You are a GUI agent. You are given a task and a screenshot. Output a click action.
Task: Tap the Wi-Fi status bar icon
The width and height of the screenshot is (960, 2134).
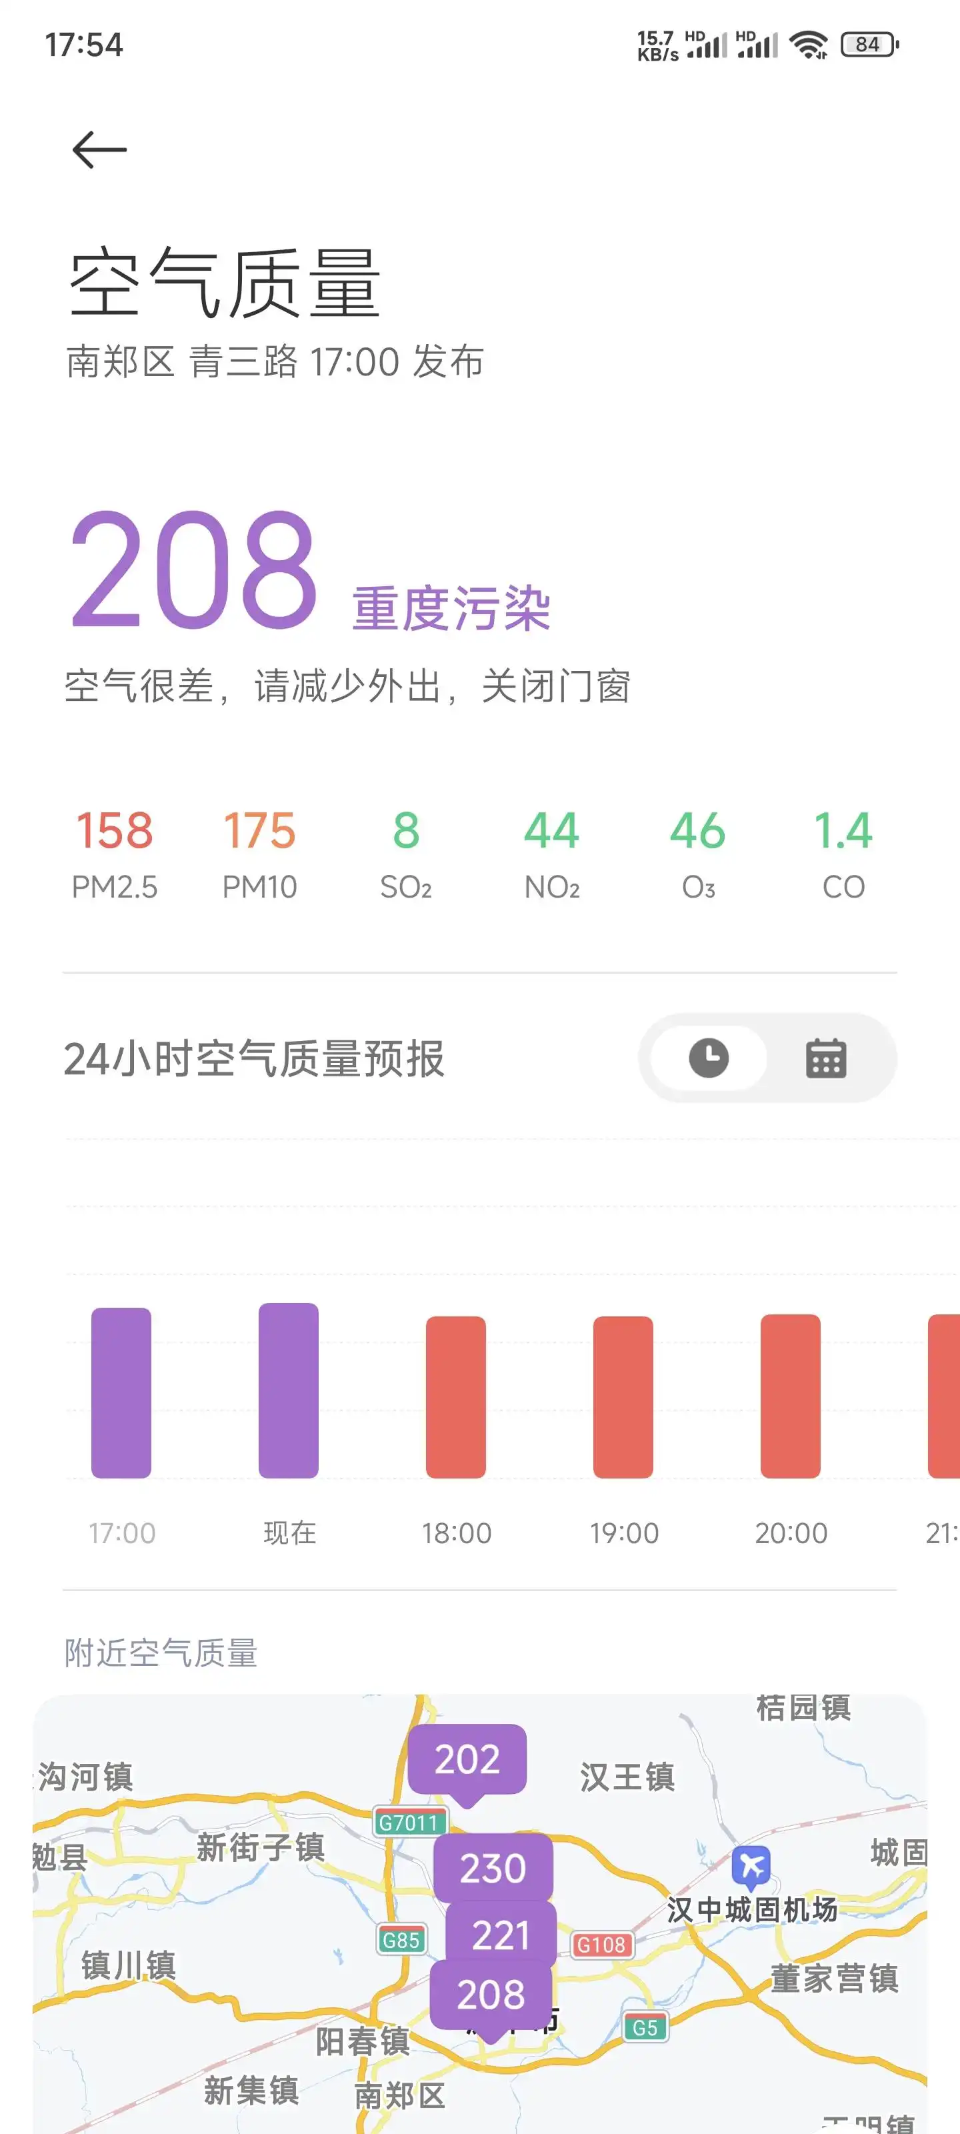pos(809,45)
